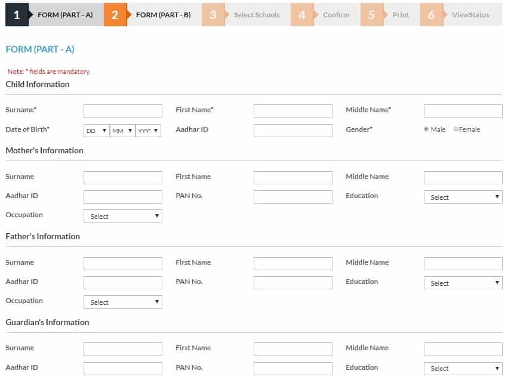Click Father's PAN No. input field
The image size is (505, 377).
[292, 283]
